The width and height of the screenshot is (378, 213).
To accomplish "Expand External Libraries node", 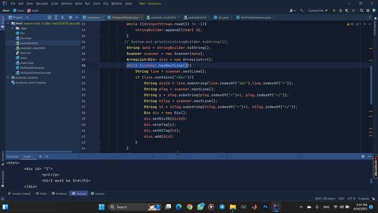I will click(x=8, y=78).
